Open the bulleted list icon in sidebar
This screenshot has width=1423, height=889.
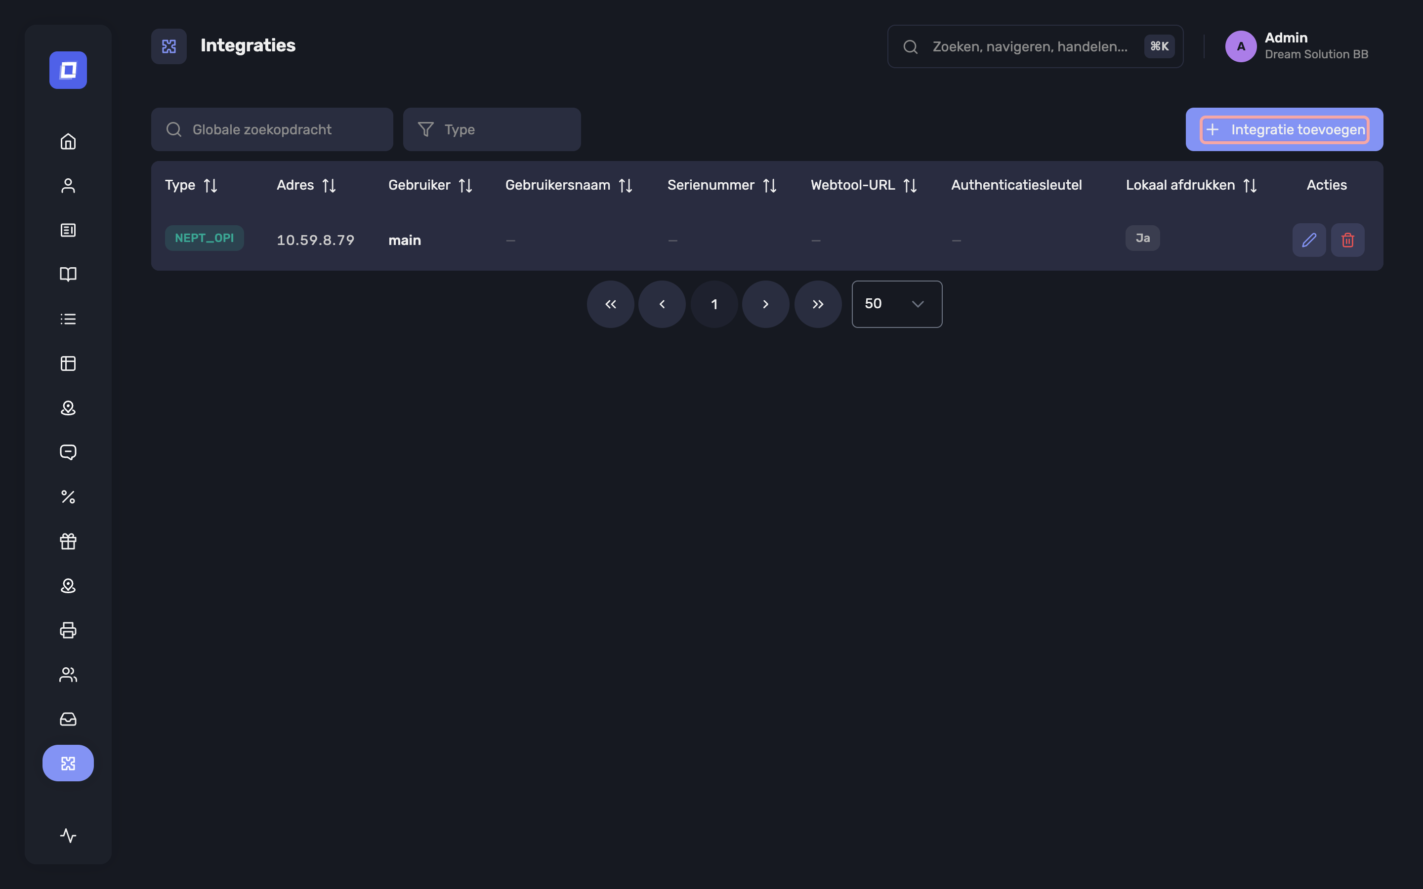pos(68,319)
